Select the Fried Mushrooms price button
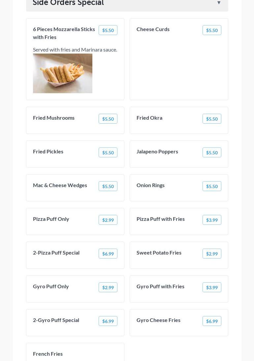 [x=108, y=119]
